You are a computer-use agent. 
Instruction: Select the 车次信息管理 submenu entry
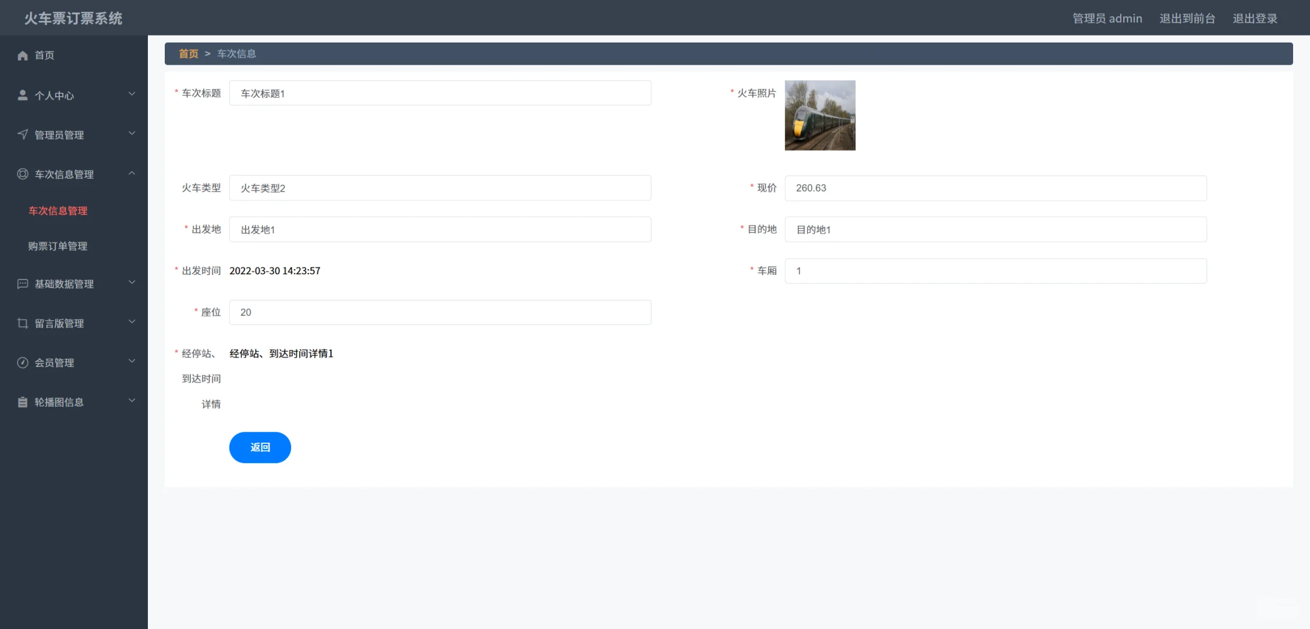click(57, 211)
